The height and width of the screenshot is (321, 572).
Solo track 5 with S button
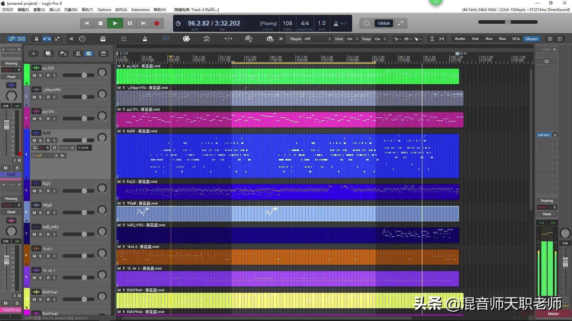[41, 191]
